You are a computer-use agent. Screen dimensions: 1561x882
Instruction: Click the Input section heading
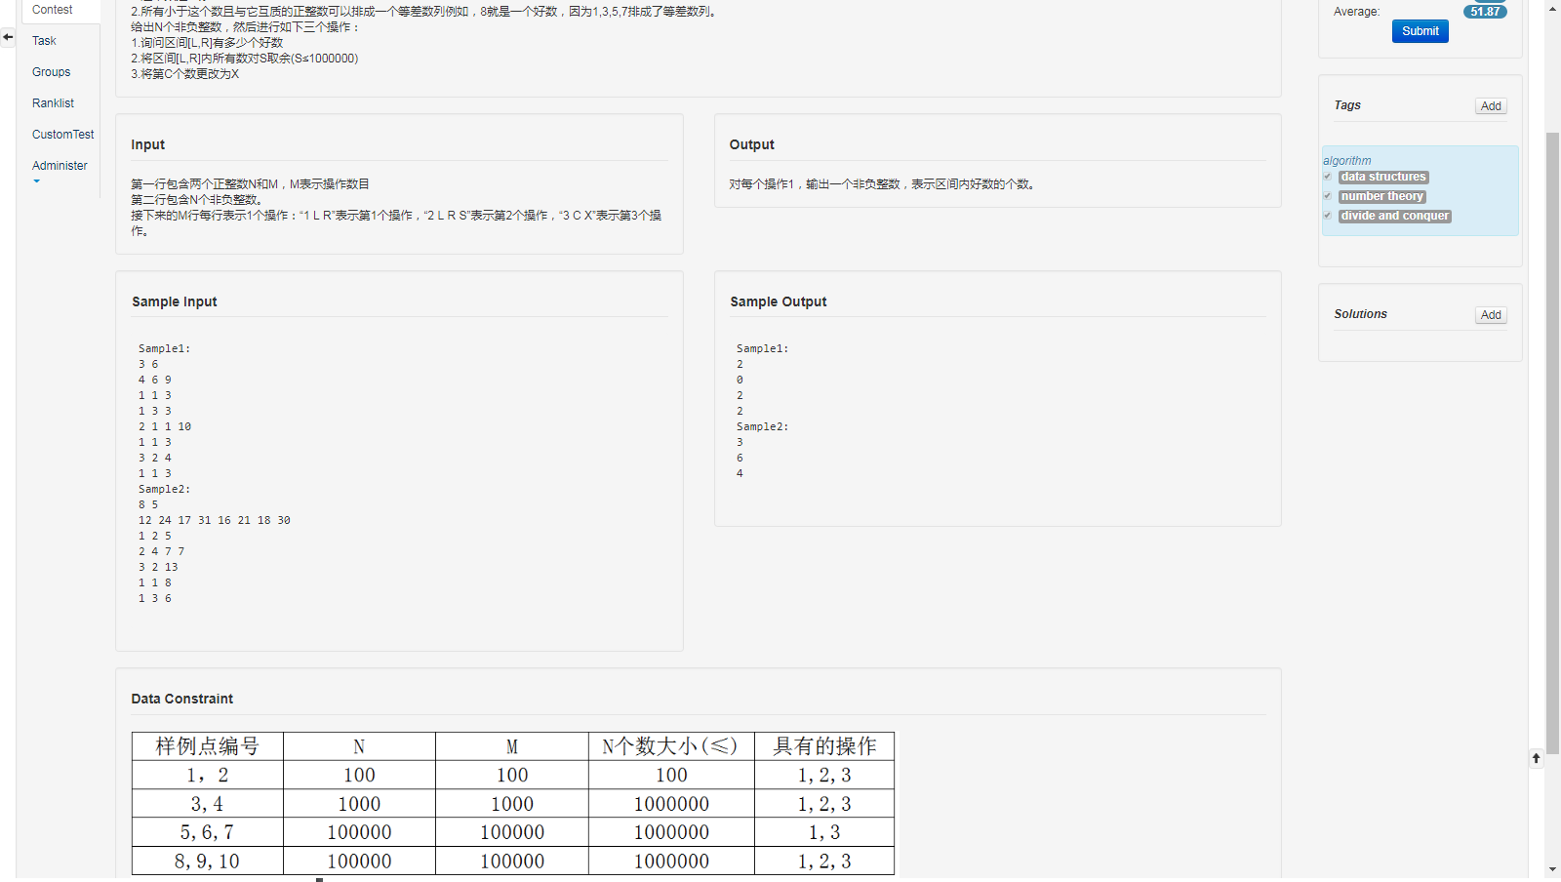tap(148, 144)
